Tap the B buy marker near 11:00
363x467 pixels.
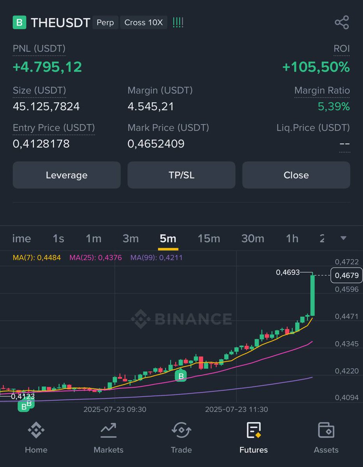(181, 376)
